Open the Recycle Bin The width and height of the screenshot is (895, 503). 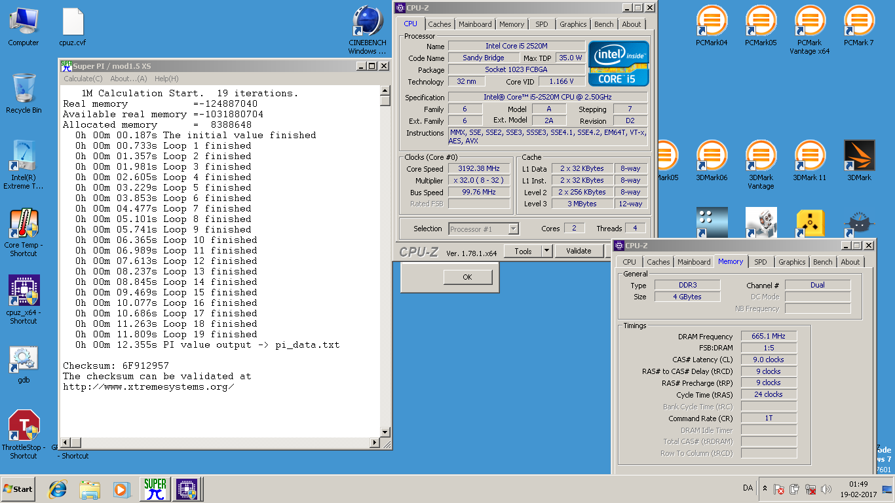(x=24, y=93)
